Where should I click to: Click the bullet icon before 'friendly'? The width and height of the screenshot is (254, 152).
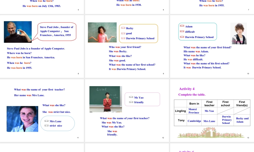point(131,102)
